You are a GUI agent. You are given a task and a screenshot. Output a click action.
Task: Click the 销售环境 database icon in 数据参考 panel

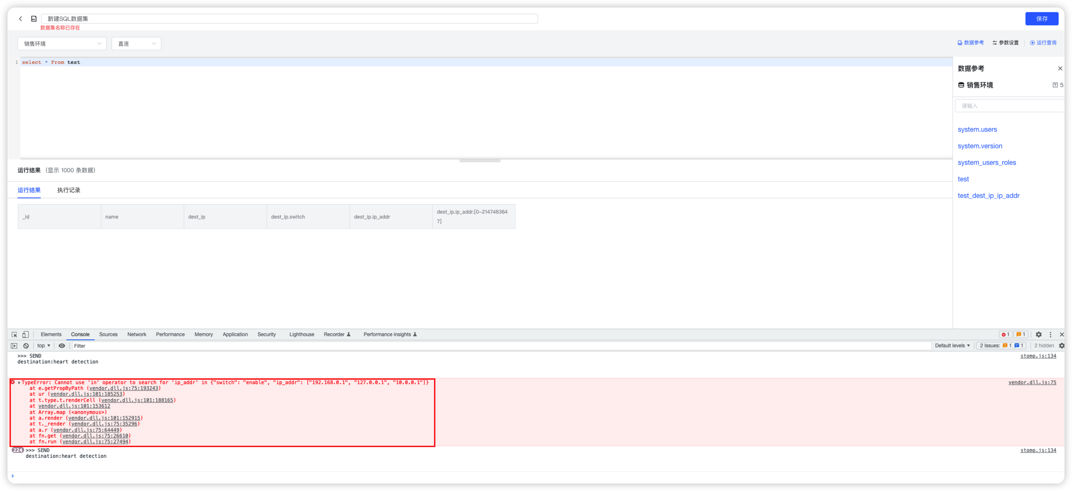click(961, 85)
